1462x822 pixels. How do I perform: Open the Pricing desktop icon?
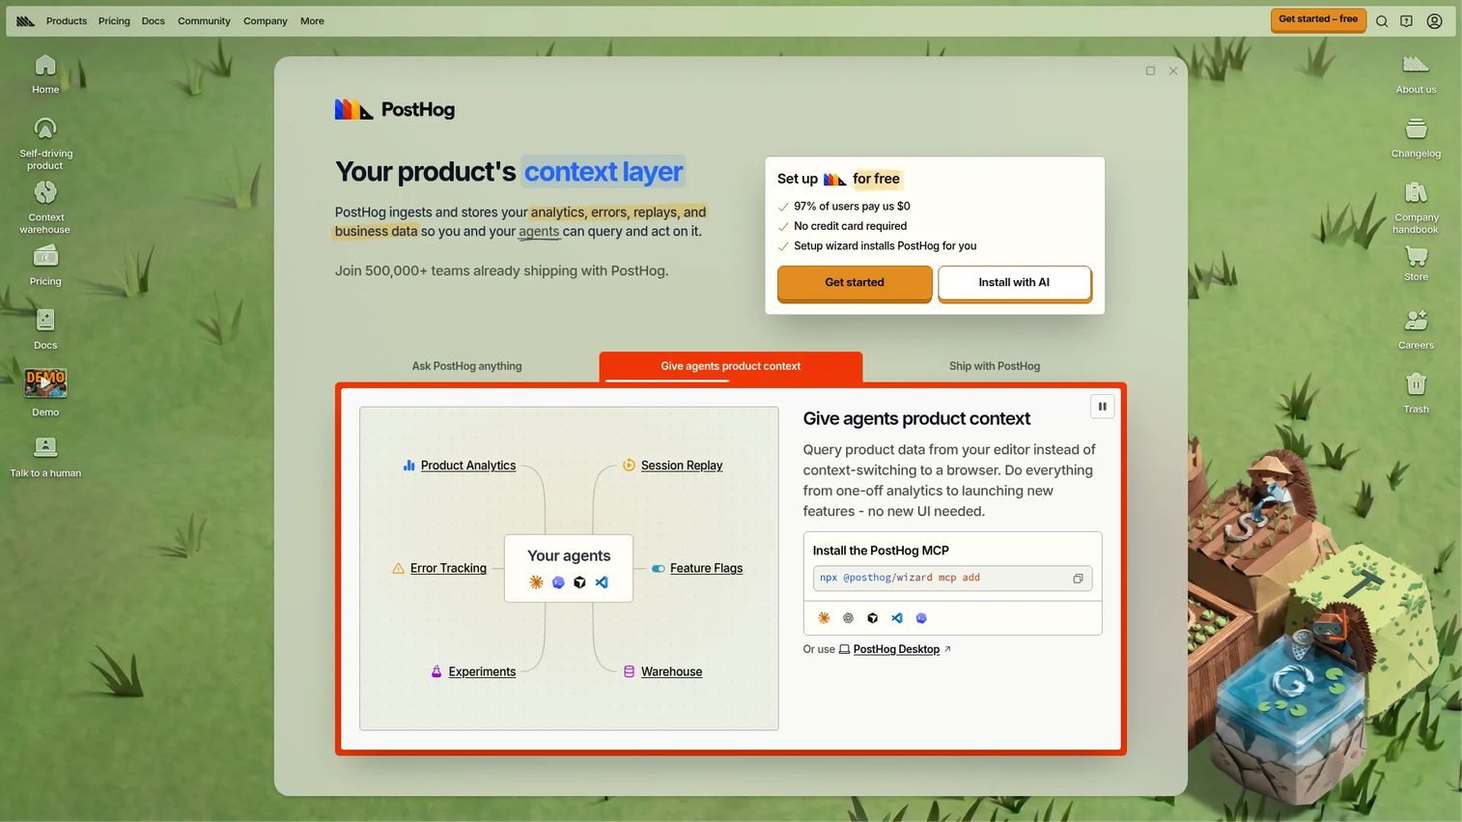tap(45, 266)
